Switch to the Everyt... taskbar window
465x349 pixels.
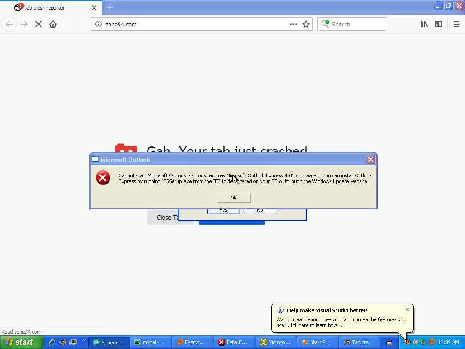coord(193,343)
